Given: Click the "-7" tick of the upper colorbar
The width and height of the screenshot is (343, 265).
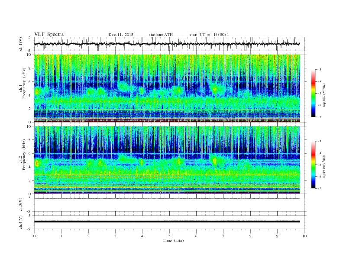Looking at the screenshot, I should (319, 117).
